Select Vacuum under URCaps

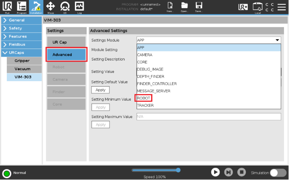24,69
